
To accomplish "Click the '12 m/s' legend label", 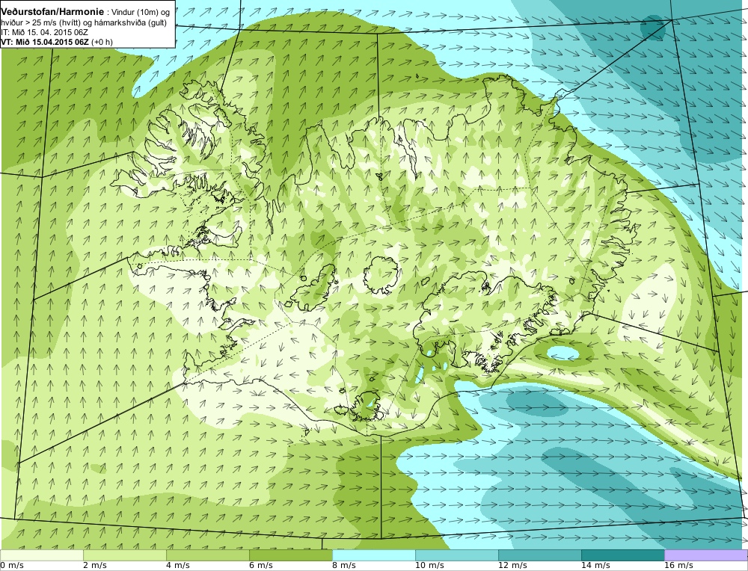I will point(512,566).
